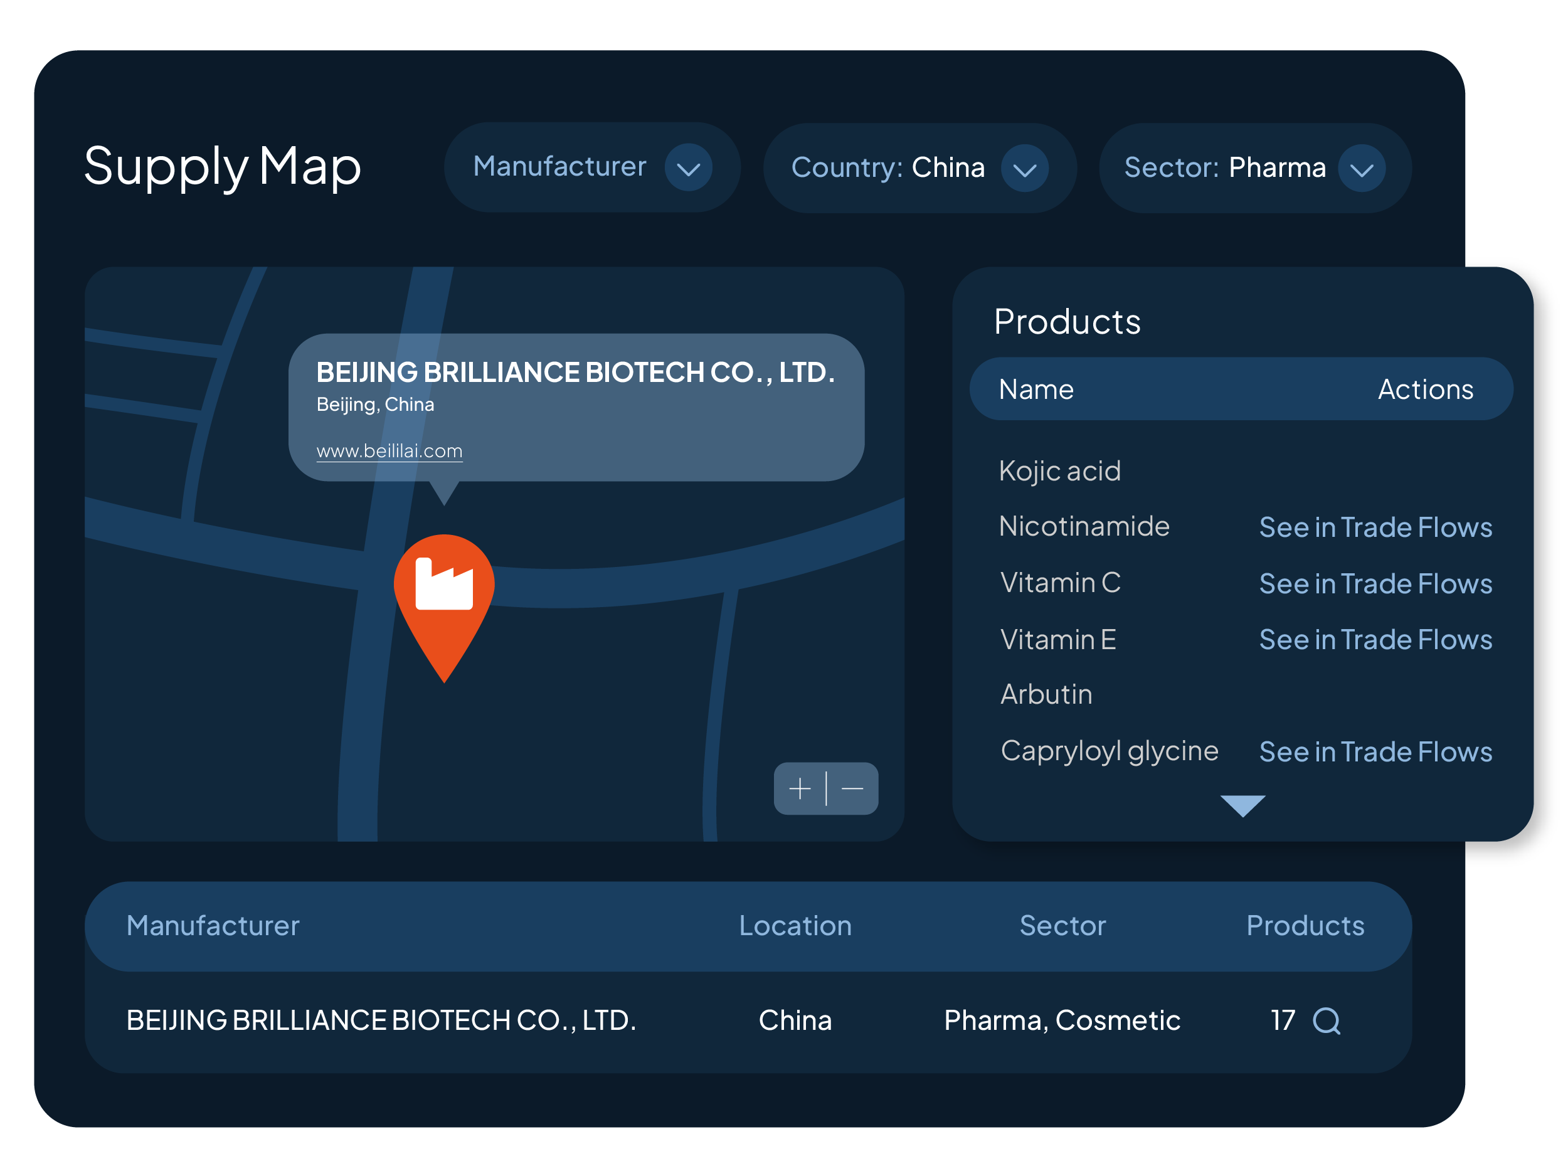
Task: Click the Products column header in table
Action: pyautogui.click(x=1305, y=926)
